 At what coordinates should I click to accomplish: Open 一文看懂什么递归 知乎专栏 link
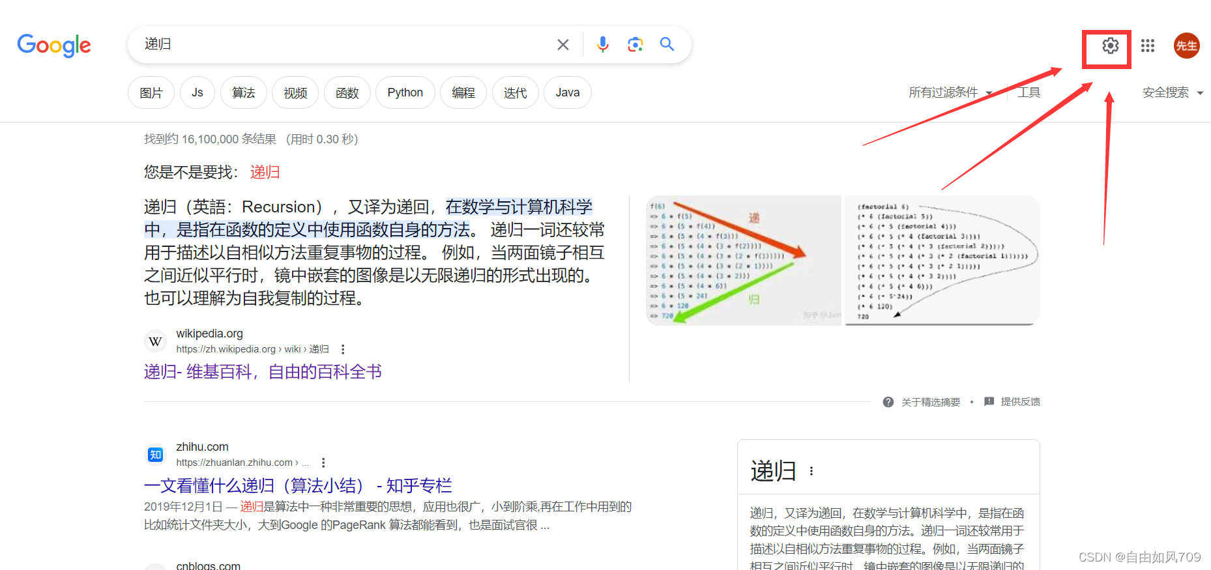point(298,485)
